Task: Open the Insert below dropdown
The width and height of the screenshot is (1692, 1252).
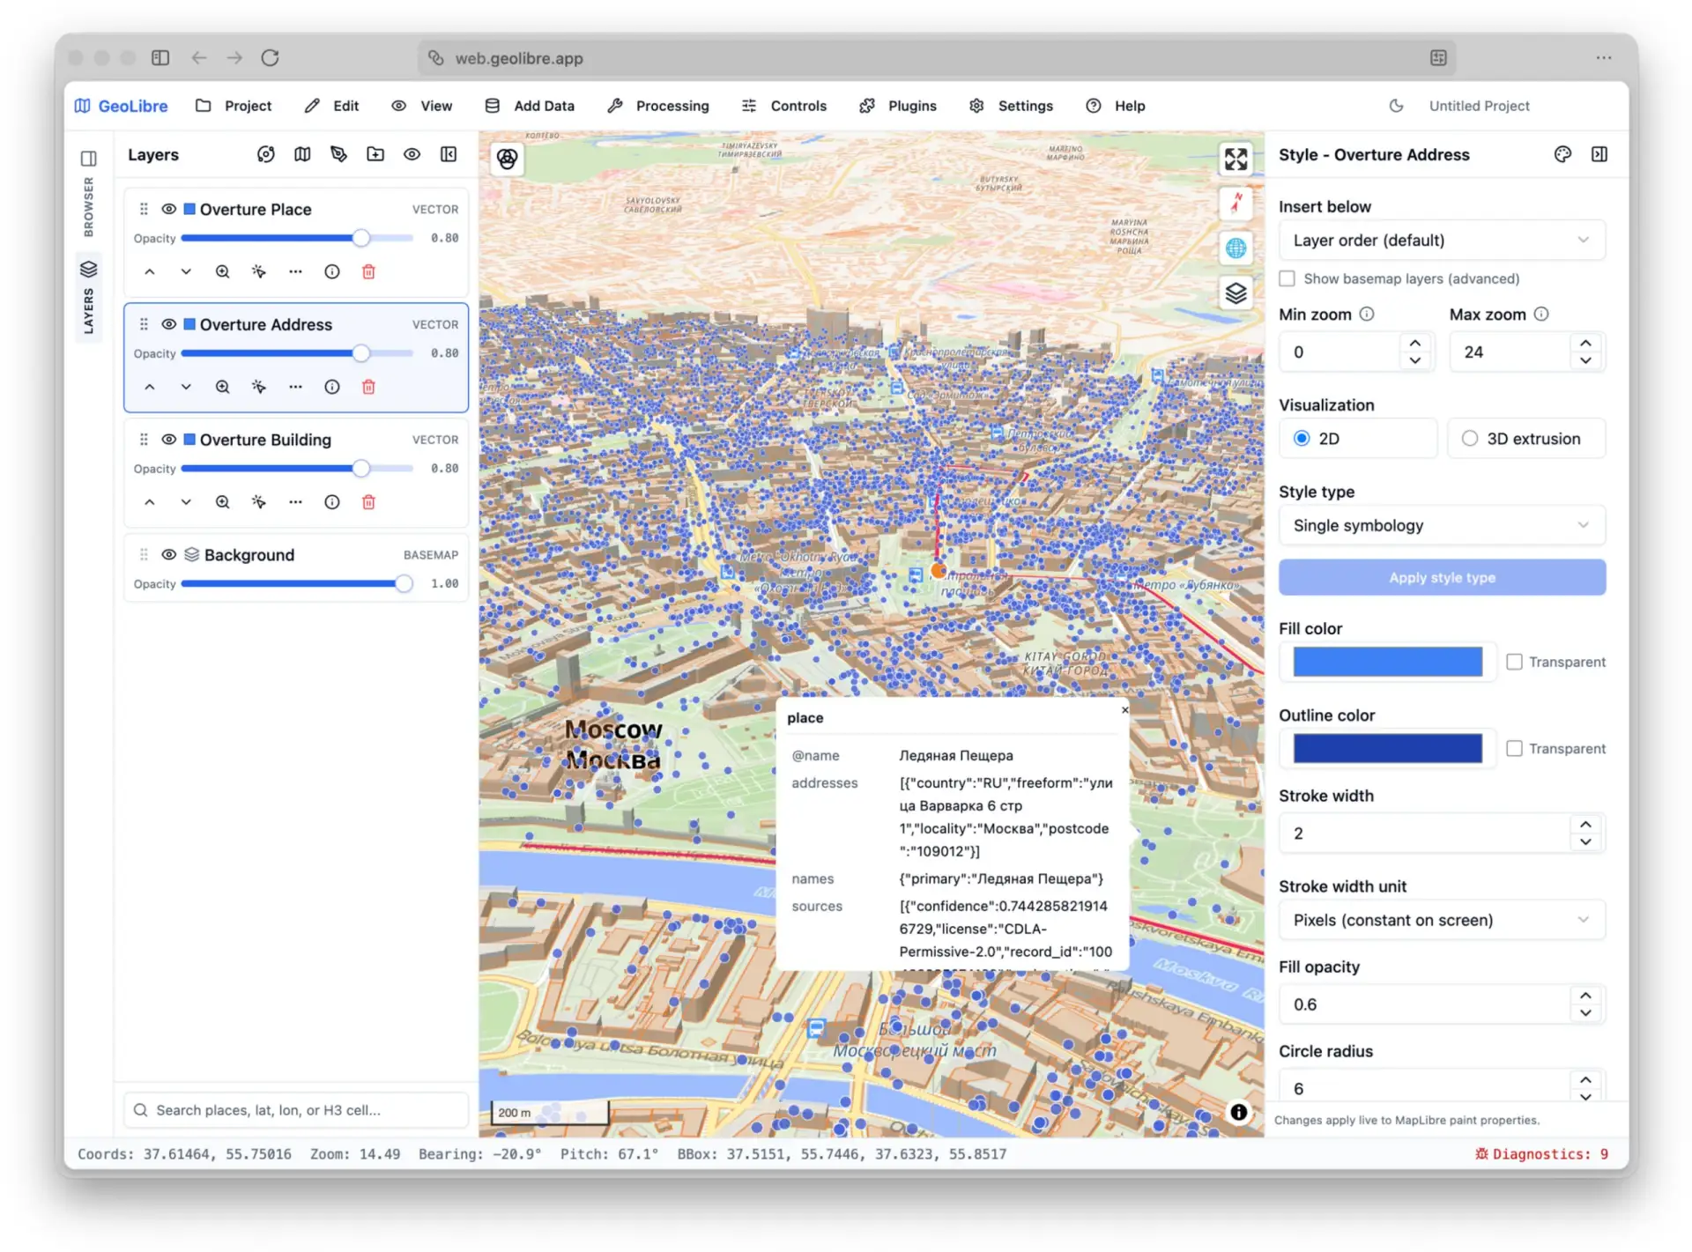Action: pyautogui.click(x=1442, y=241)
